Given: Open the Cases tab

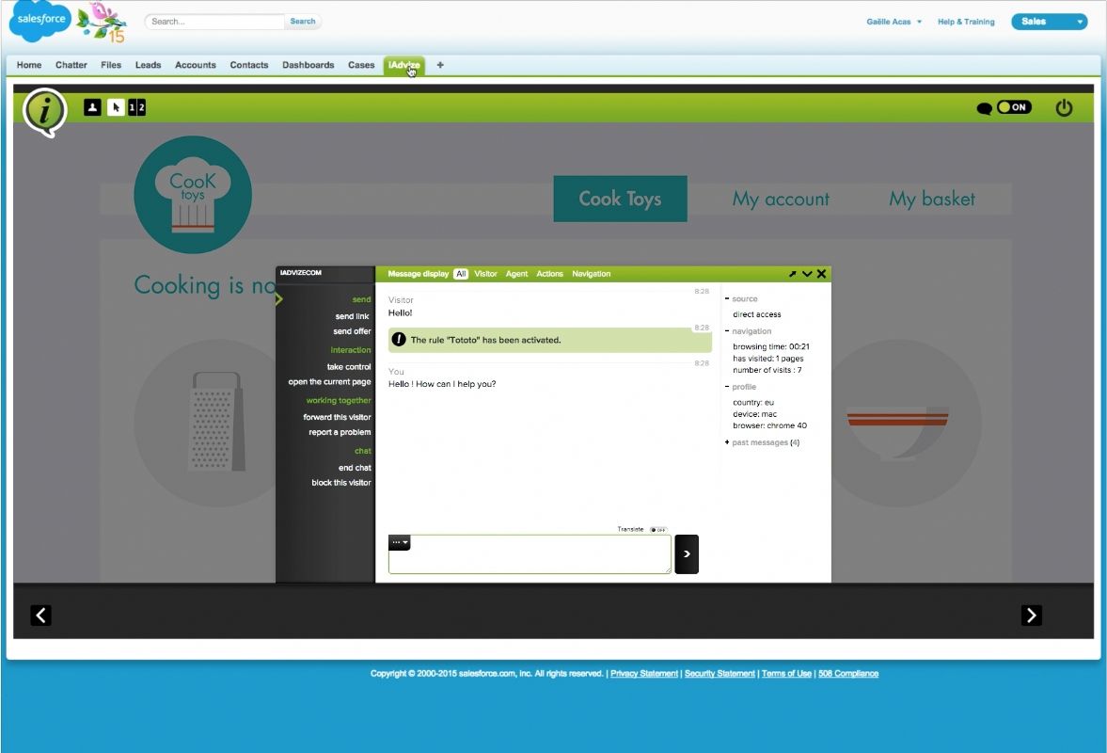Looking at the screenshot, I should [x=361, y=65].
